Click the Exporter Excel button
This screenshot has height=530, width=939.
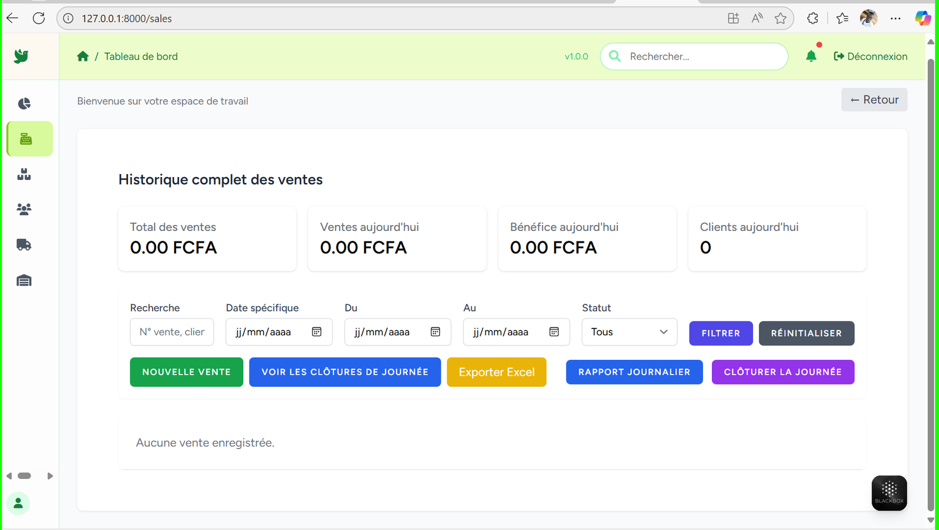click(x=496, y=372)
